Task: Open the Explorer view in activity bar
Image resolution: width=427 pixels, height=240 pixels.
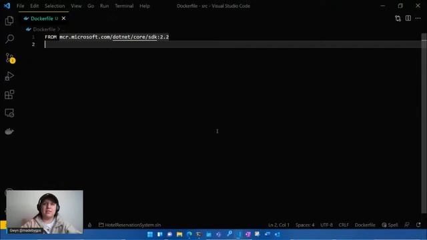Action: pyautogui.click(x=9, y=21)
